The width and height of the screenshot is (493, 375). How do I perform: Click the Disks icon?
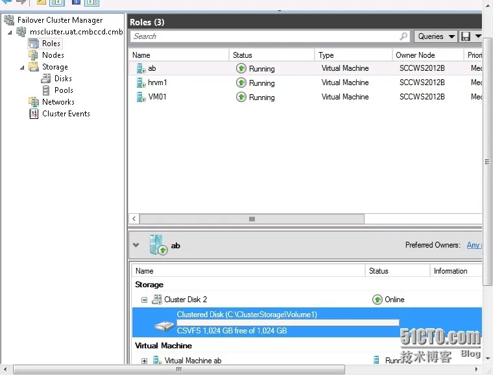(46, 79)
